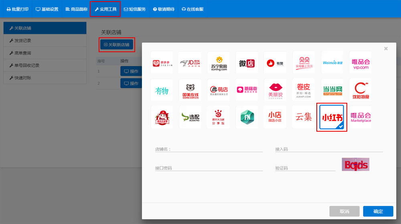
Task: Choose the 贝贝 platform logo
Action: coord(304,63)
